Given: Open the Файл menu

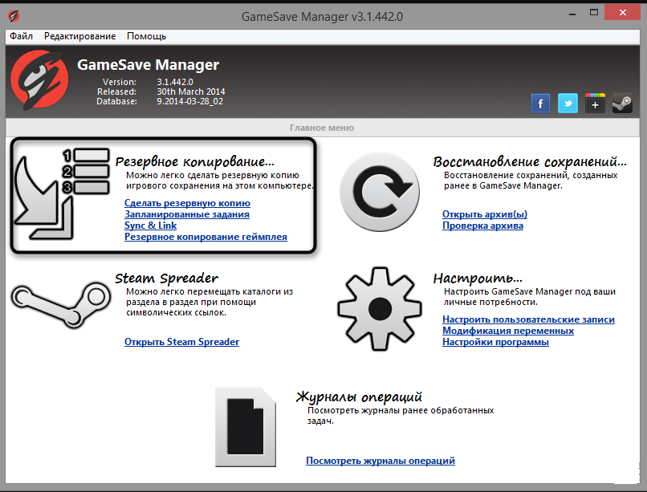Looking at the screenshot, I should click(21, 36).
